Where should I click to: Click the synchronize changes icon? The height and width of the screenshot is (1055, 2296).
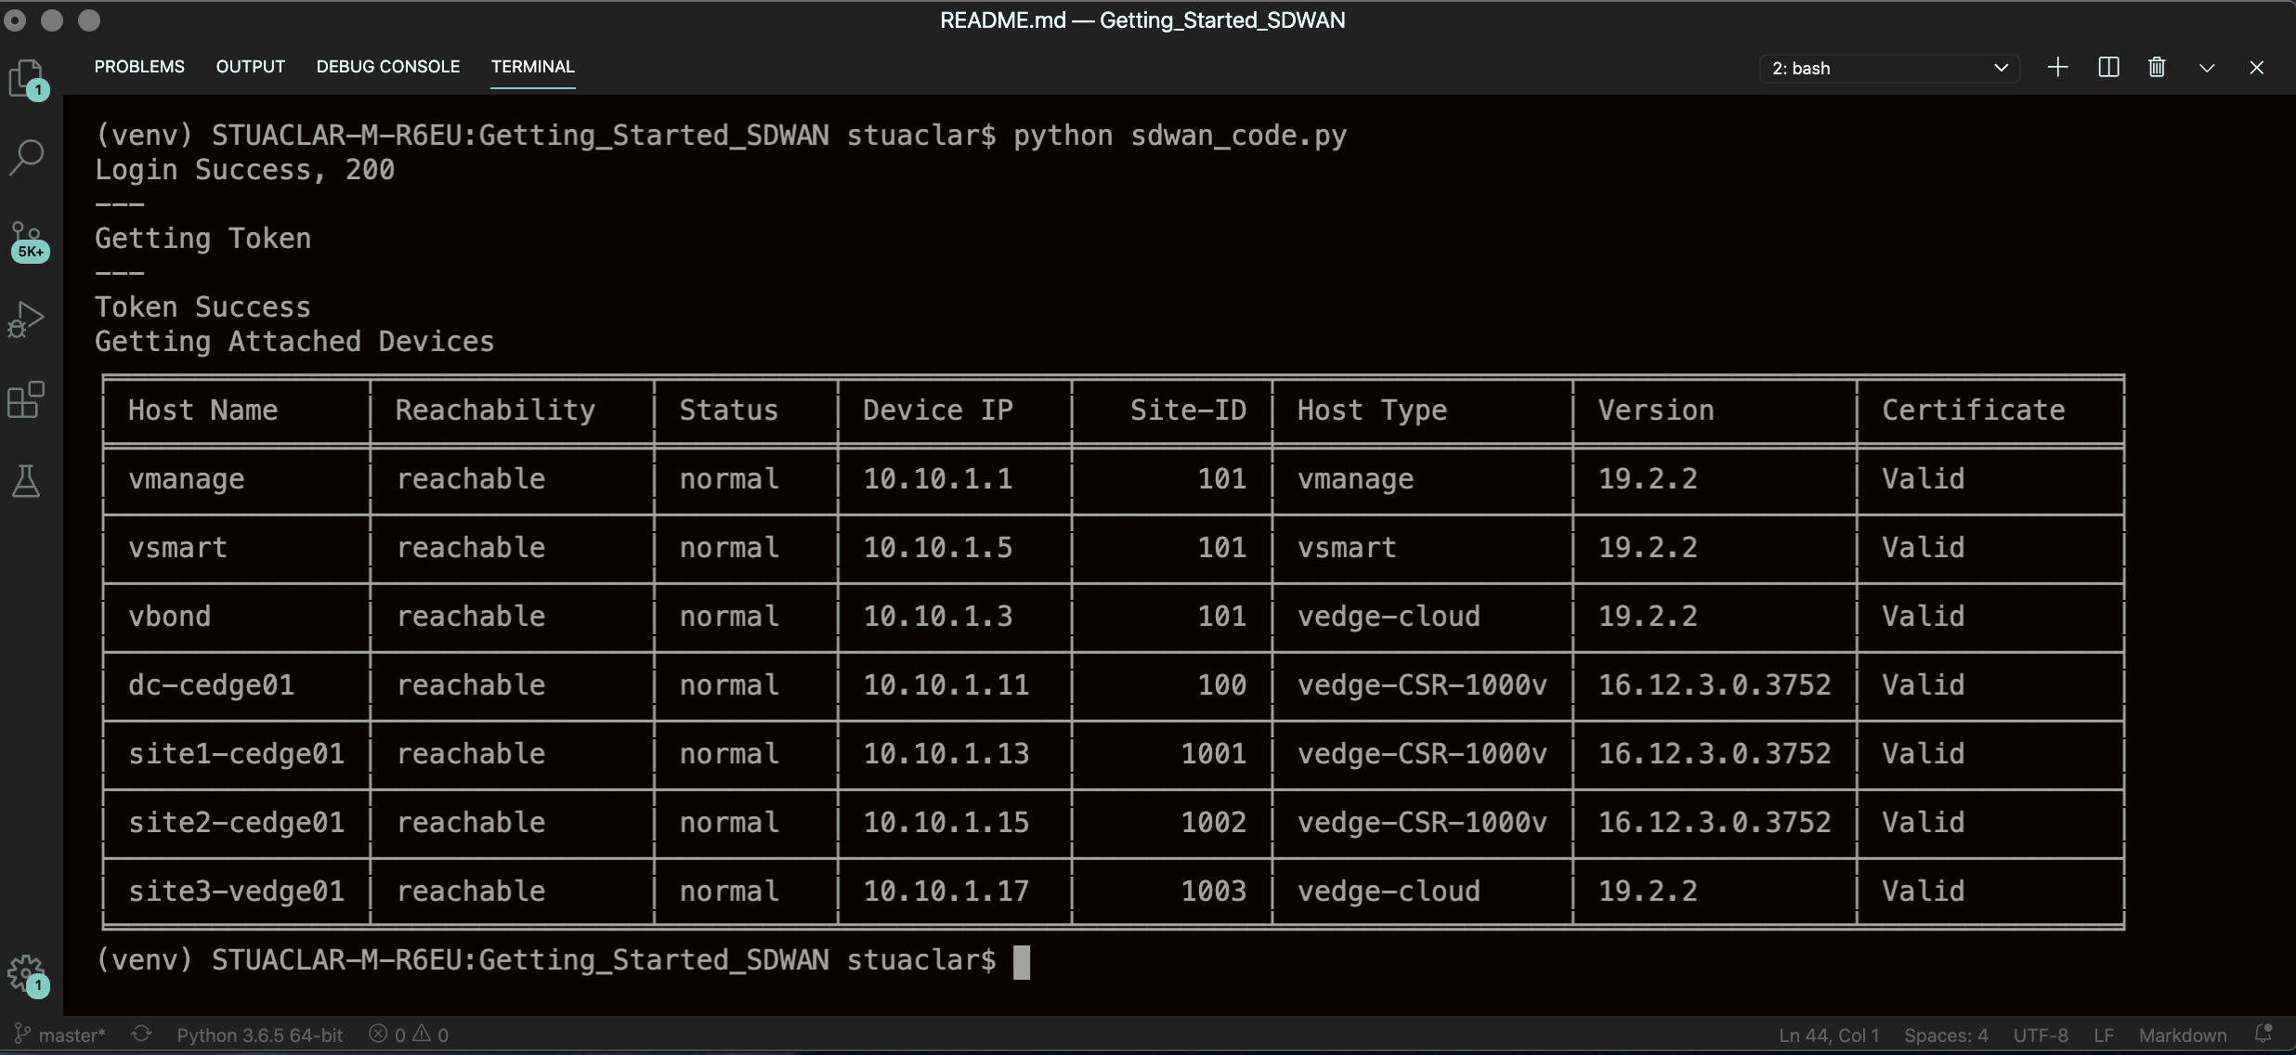[x=141, y=1034]
